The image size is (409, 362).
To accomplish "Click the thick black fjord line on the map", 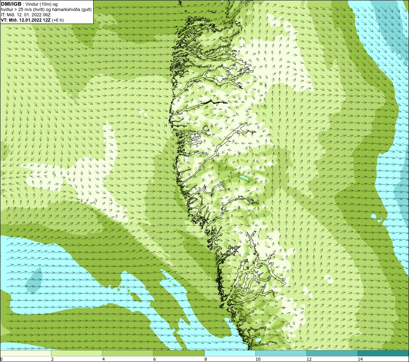I will (x=216, y=102).
